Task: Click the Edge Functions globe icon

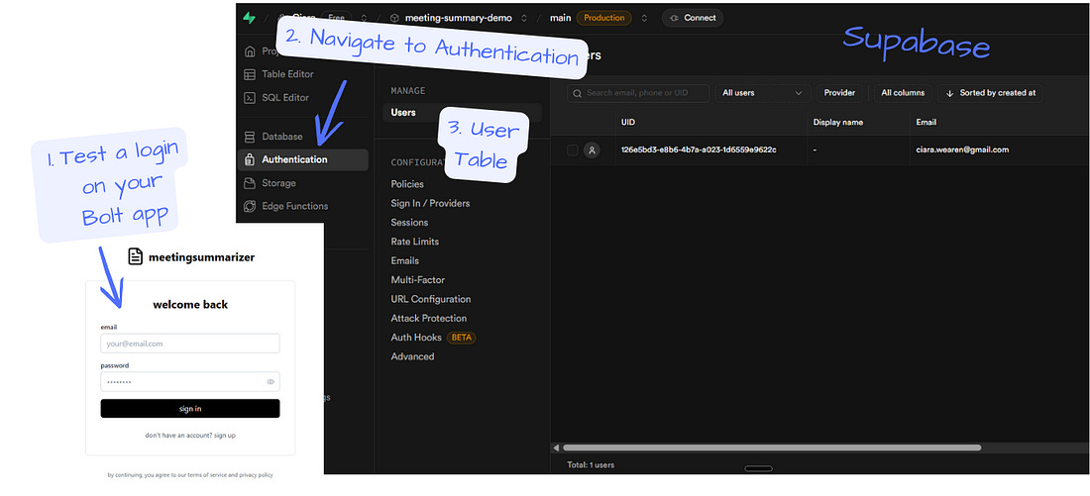Action: pos(251,206)
